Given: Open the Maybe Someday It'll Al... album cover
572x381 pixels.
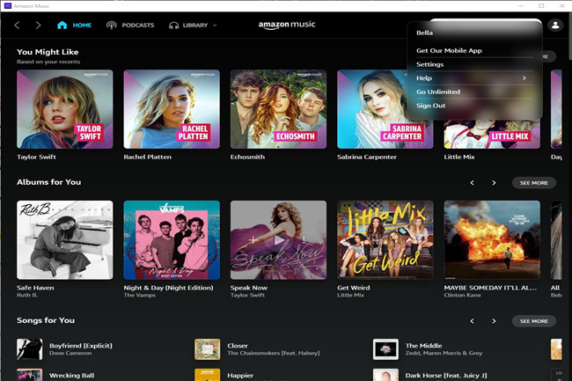Looking at the screenshot, I should coord(492,240).
